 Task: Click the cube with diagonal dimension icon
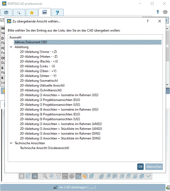115,176
